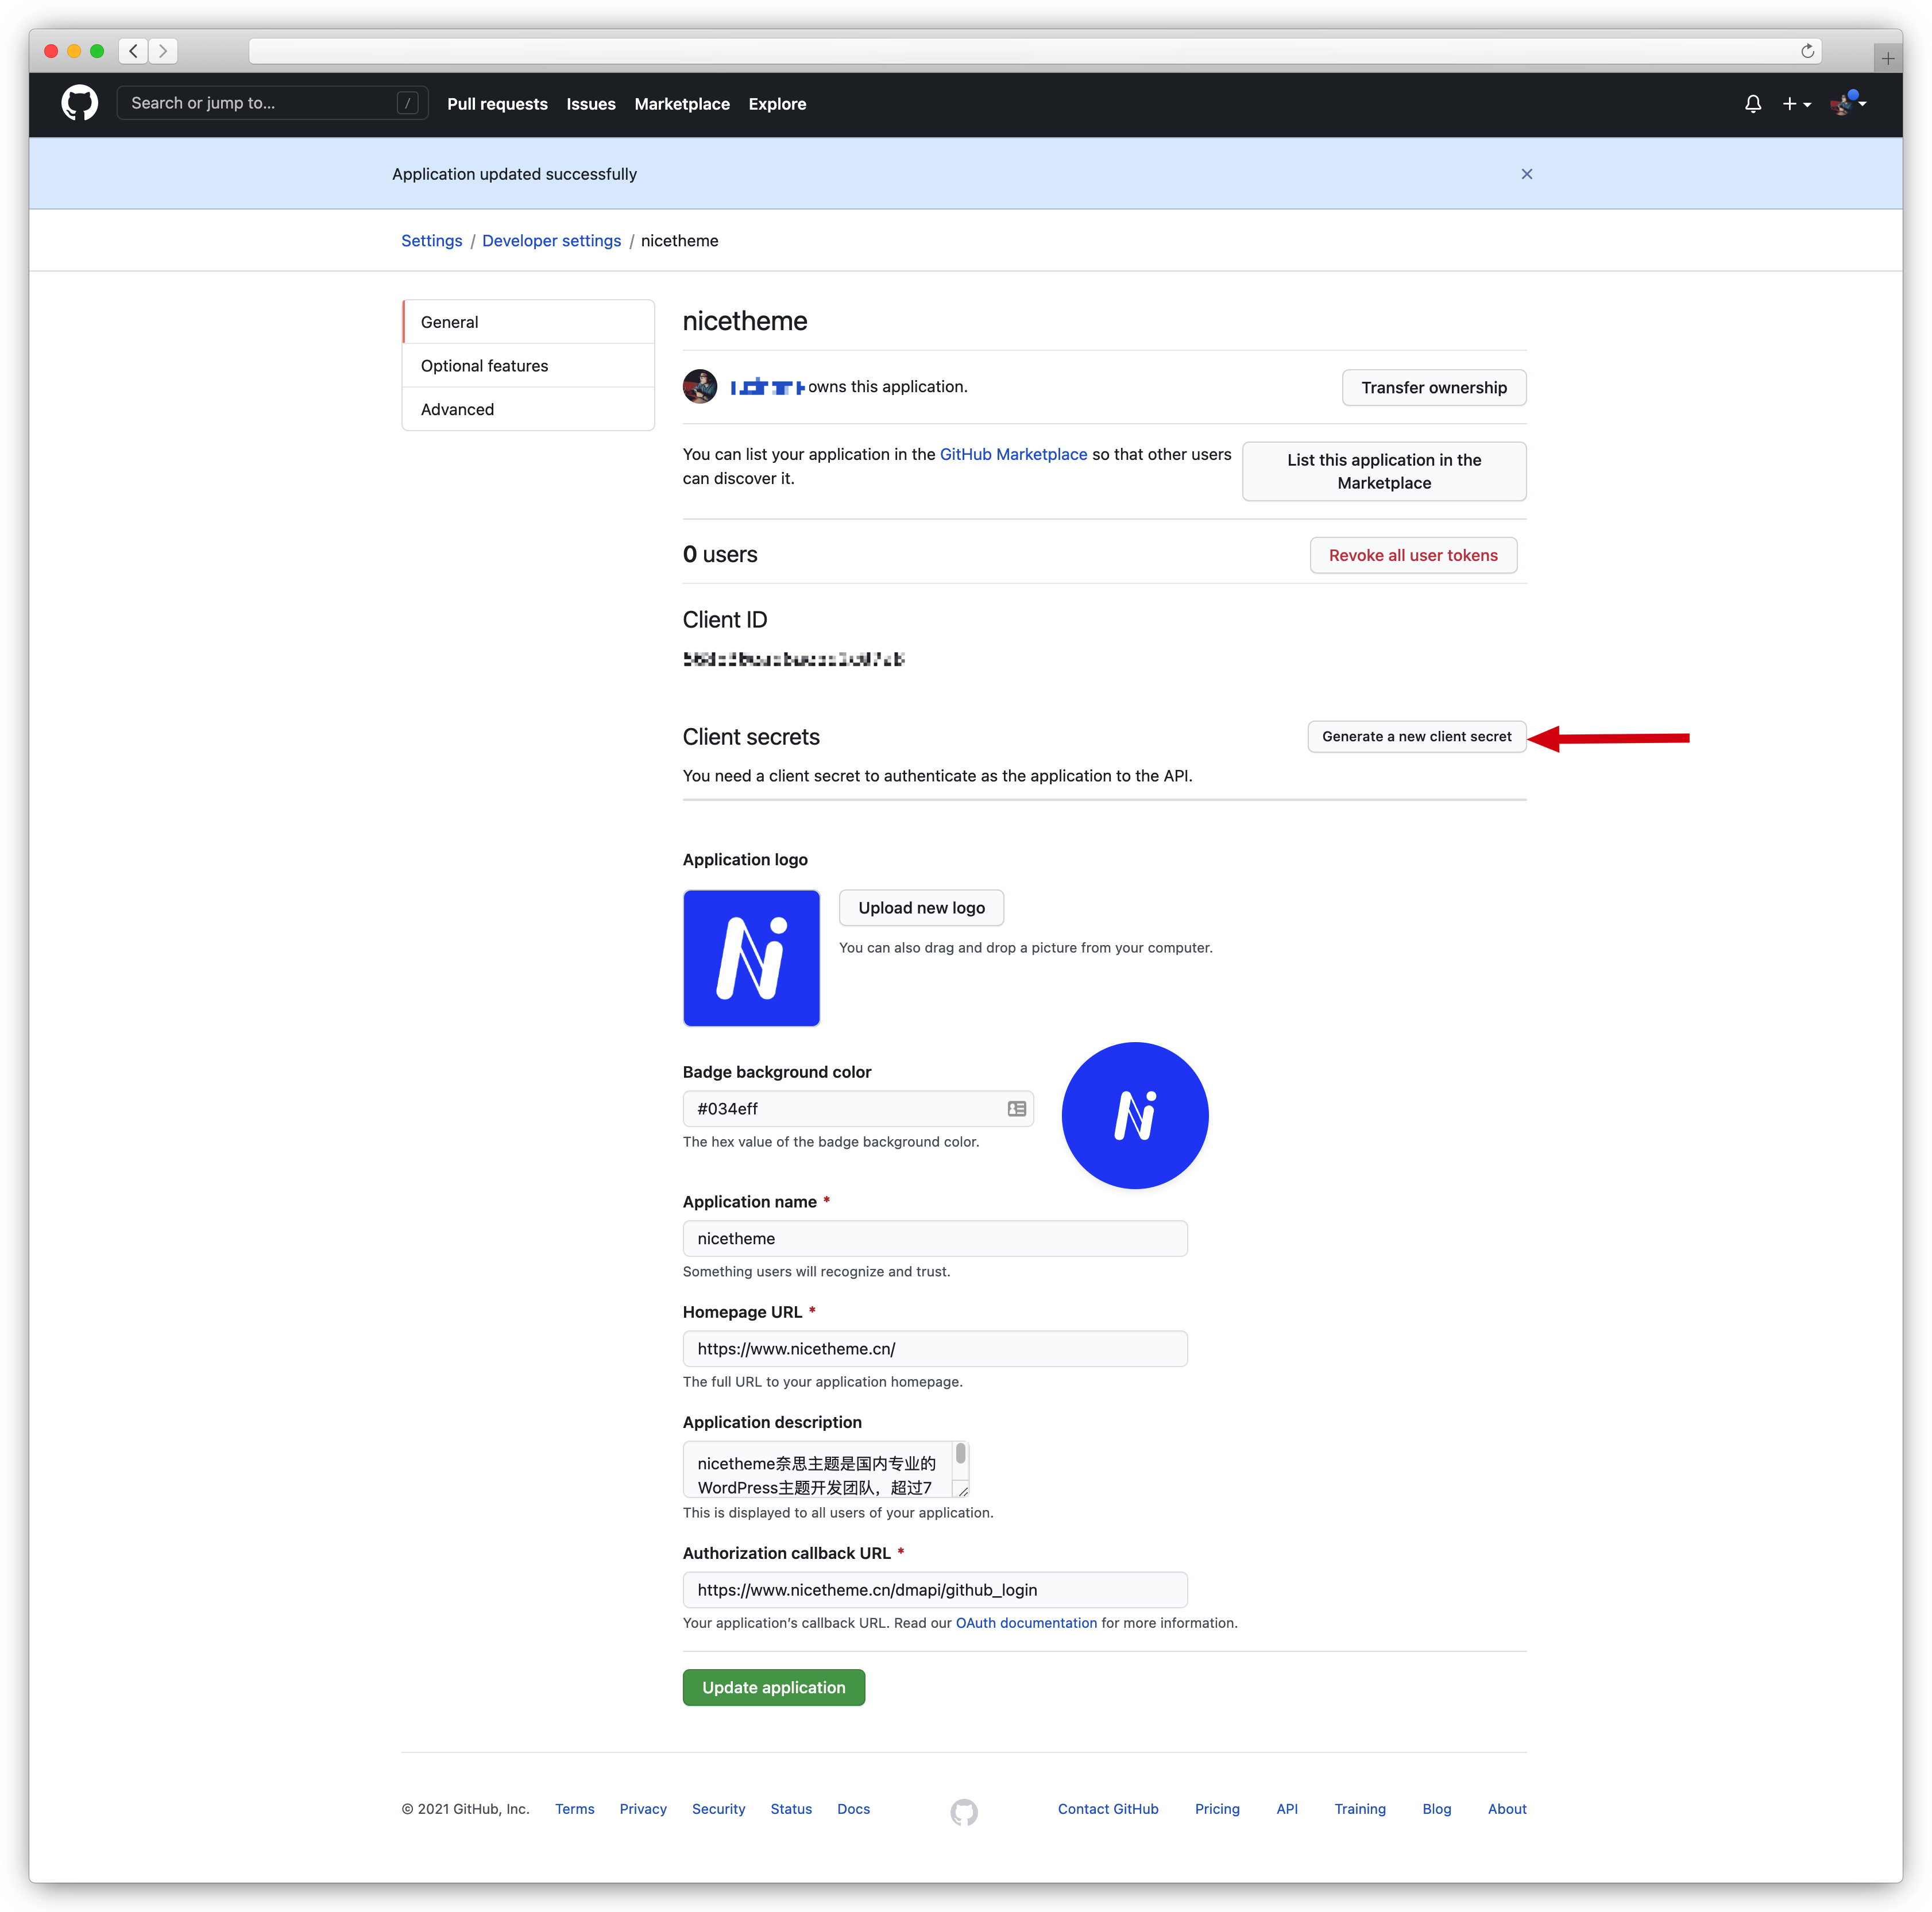
Task: Open the Privacy footer link
Action: (643, 1809)
